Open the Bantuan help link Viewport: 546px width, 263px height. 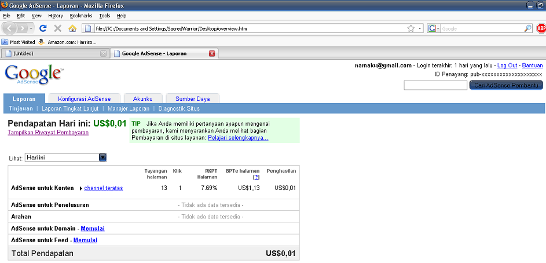(x=533, y=65)
